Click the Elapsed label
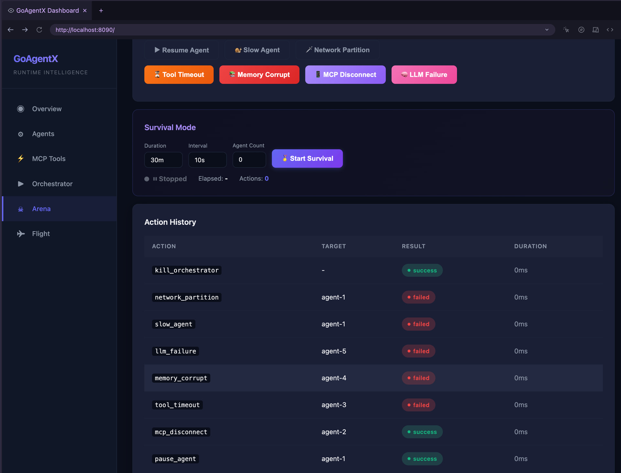 tap(211, 178)
